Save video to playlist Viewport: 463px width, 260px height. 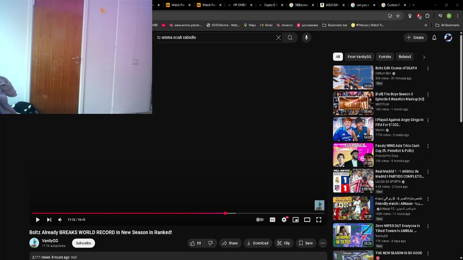point(306,243)
